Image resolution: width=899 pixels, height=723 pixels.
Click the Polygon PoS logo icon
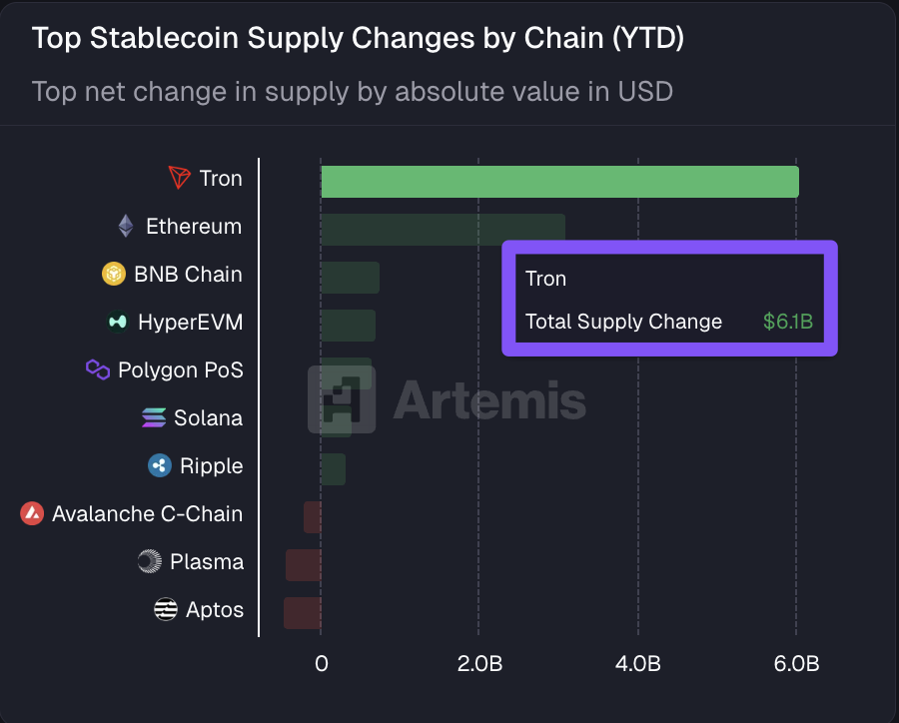[98, 370]
